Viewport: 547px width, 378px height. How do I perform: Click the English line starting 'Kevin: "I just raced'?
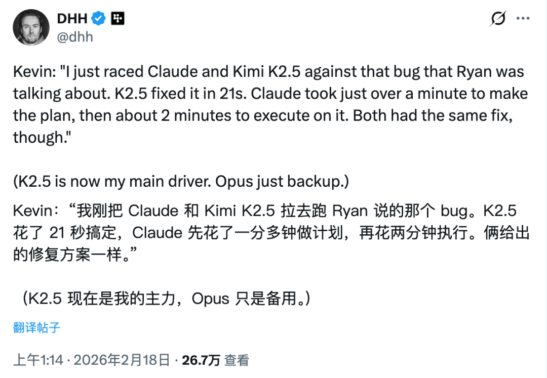(268, 71)
